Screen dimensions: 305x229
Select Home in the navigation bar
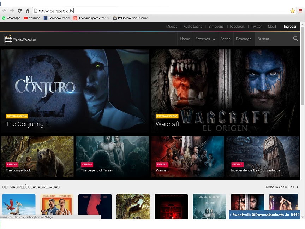tap(185, 39)
